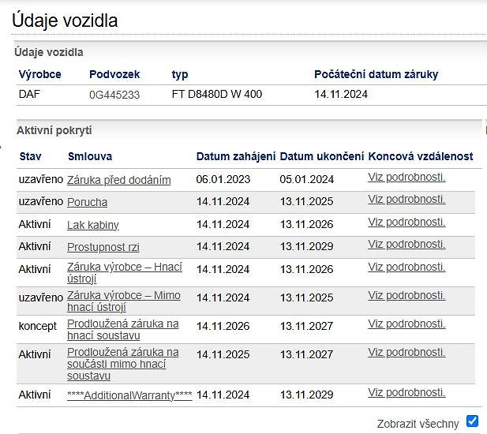Image resolution: width=487 pixels, height=434 pixels.
Task: Click the Smlouva column header
Action: tap(90, 156)
